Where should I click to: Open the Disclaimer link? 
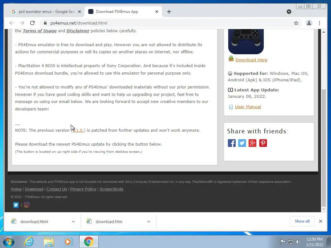tap(78, 31)
